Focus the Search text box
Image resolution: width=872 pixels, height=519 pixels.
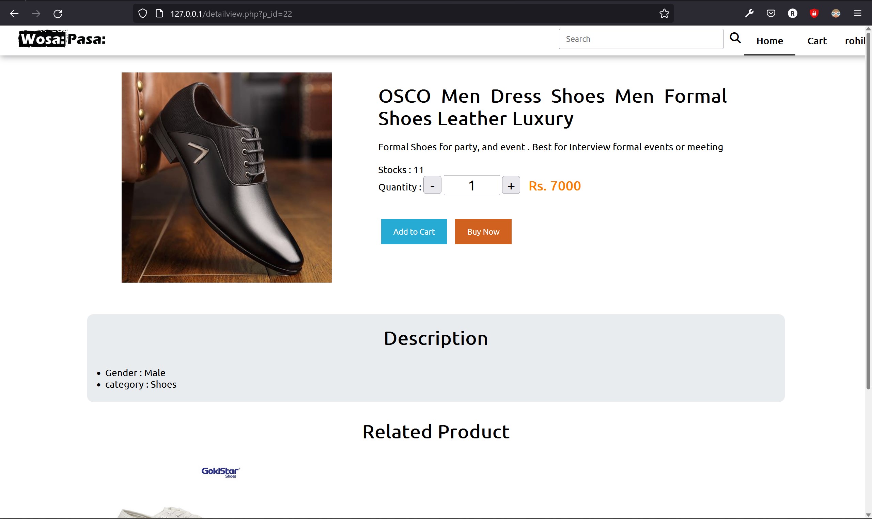(x=640, y=39)
